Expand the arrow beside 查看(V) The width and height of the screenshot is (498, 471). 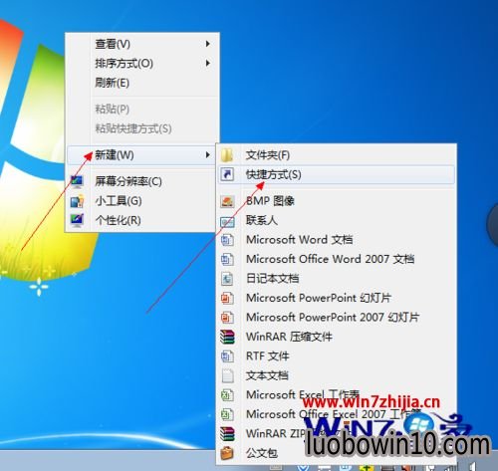point(208,44)
